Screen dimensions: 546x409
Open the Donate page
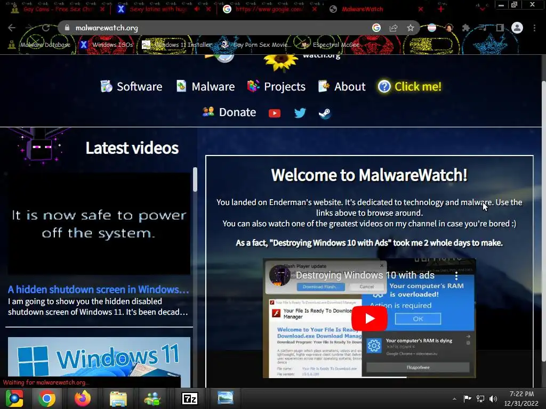coord(229,112)
